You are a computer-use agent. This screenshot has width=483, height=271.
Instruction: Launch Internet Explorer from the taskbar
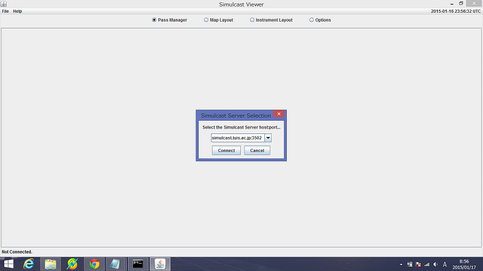point(28,264)
